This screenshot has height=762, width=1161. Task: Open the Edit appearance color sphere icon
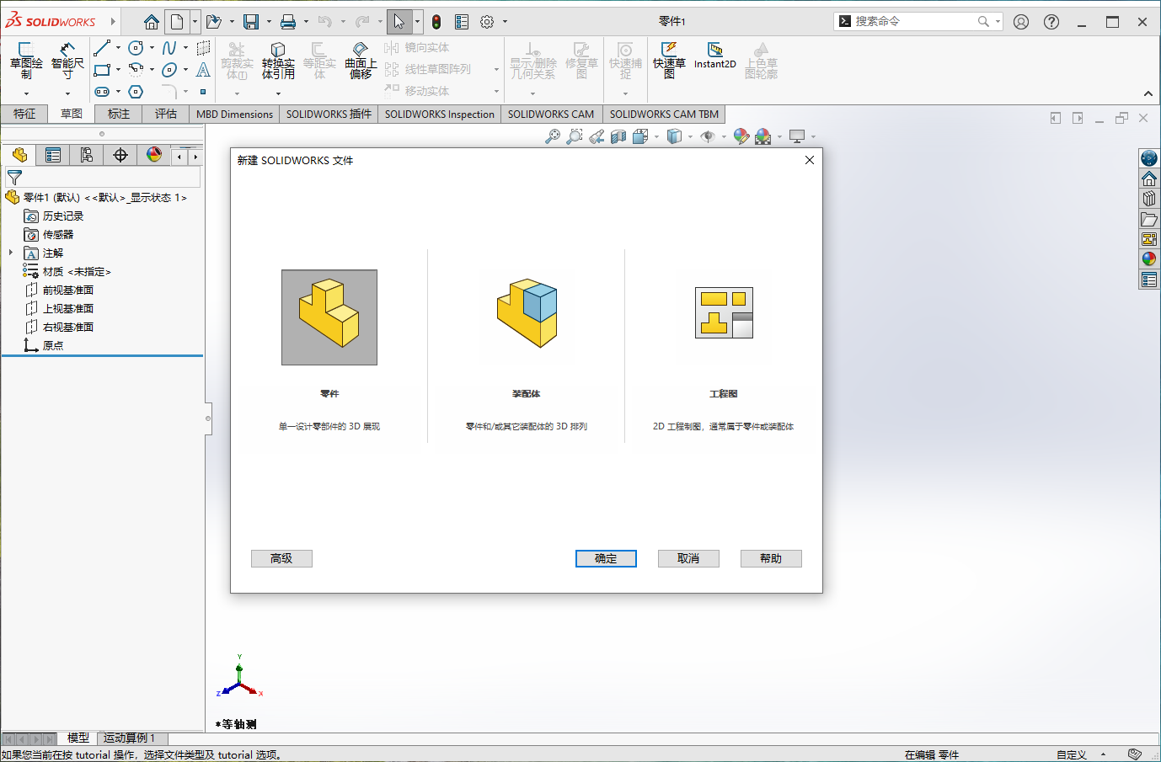[741, 136]
